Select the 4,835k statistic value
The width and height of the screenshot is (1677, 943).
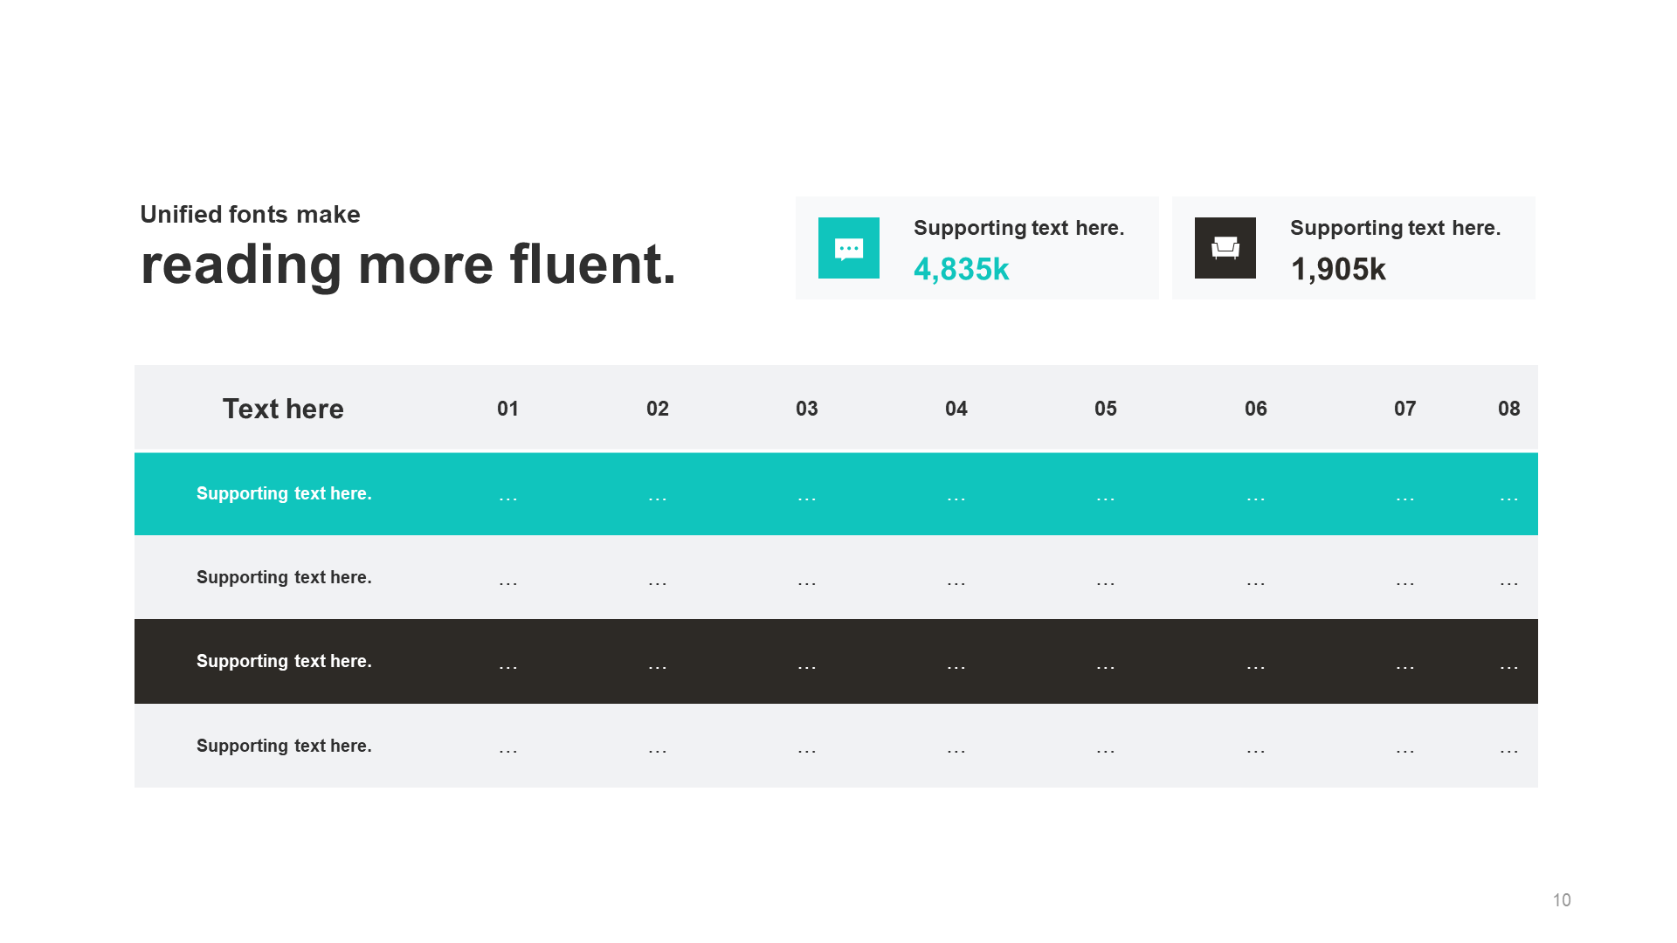tap(961, 270)
